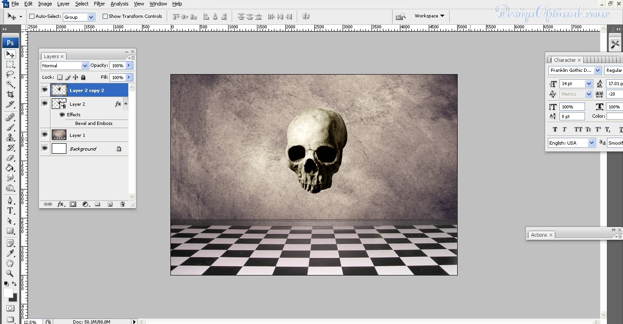Screen dimensions: 623x324
Task: Select the Brush tool
Action: (x=10, y=128)
